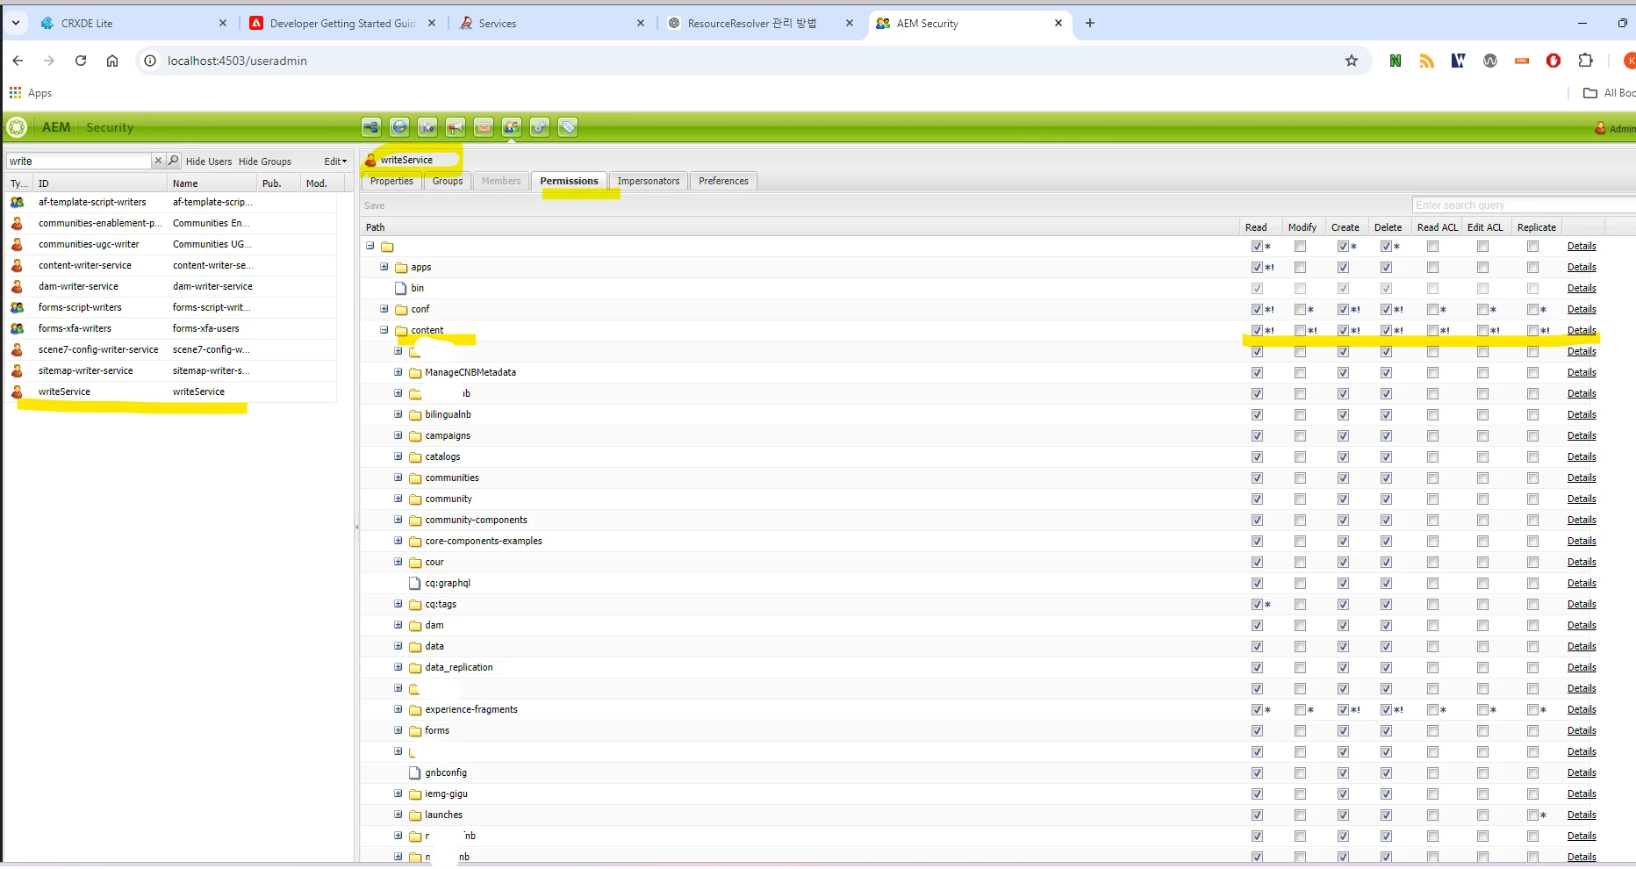Screen dimensions: 1636x869
Task: Open the Edit dropdown menu
Action: (335, 162)
